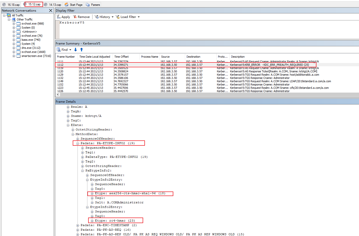Click the All Traffic network icon

[9, 15]
